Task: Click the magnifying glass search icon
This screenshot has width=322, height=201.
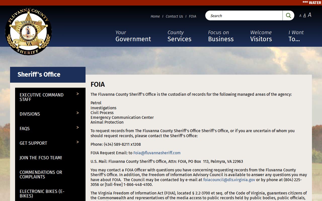Action: pyautogui.click(x=288, y=16)
